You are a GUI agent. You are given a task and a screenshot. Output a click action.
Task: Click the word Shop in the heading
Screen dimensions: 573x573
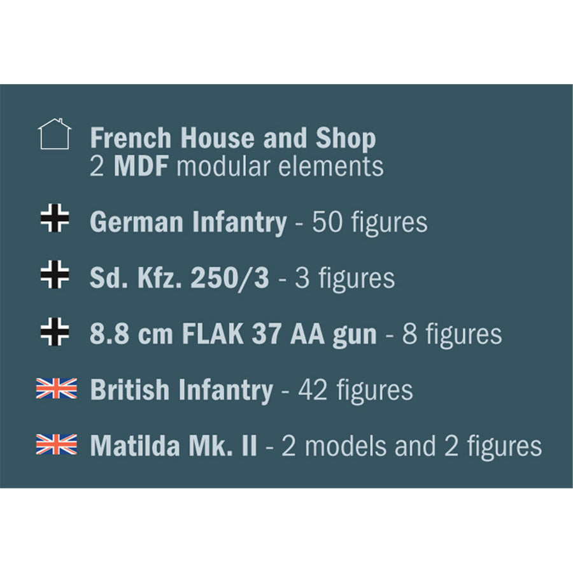(346, 138)
